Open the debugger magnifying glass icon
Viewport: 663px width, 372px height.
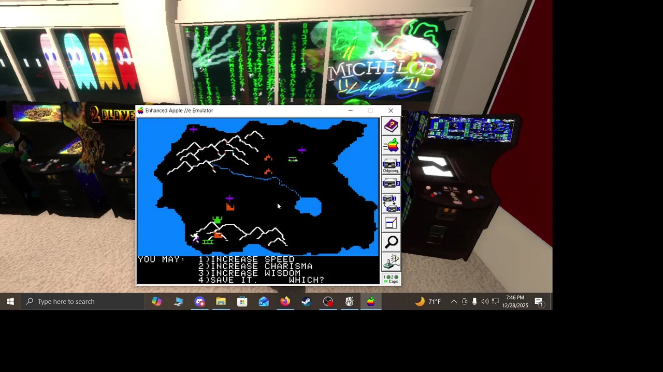click(x=391, y=242)
